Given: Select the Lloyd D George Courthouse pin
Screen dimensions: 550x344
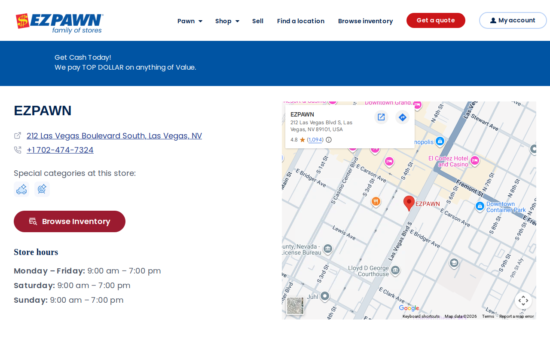Looking at the screenshot, I should coord(395,270).
